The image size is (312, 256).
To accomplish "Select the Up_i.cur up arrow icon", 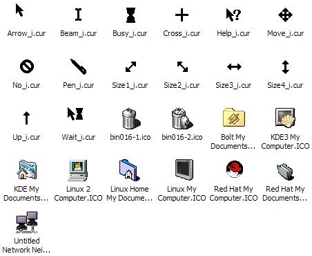I will 26,118.
